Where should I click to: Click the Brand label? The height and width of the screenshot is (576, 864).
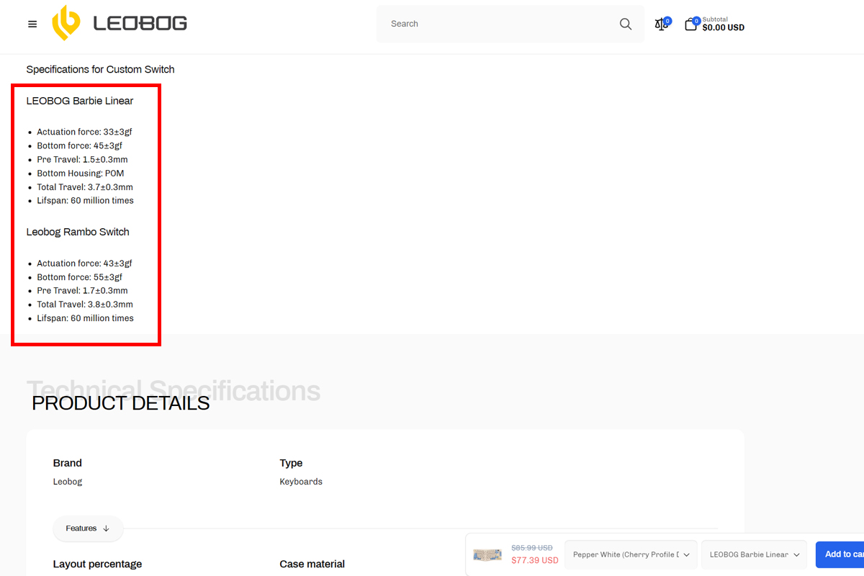pyautogui.click(x=68, y=463)
